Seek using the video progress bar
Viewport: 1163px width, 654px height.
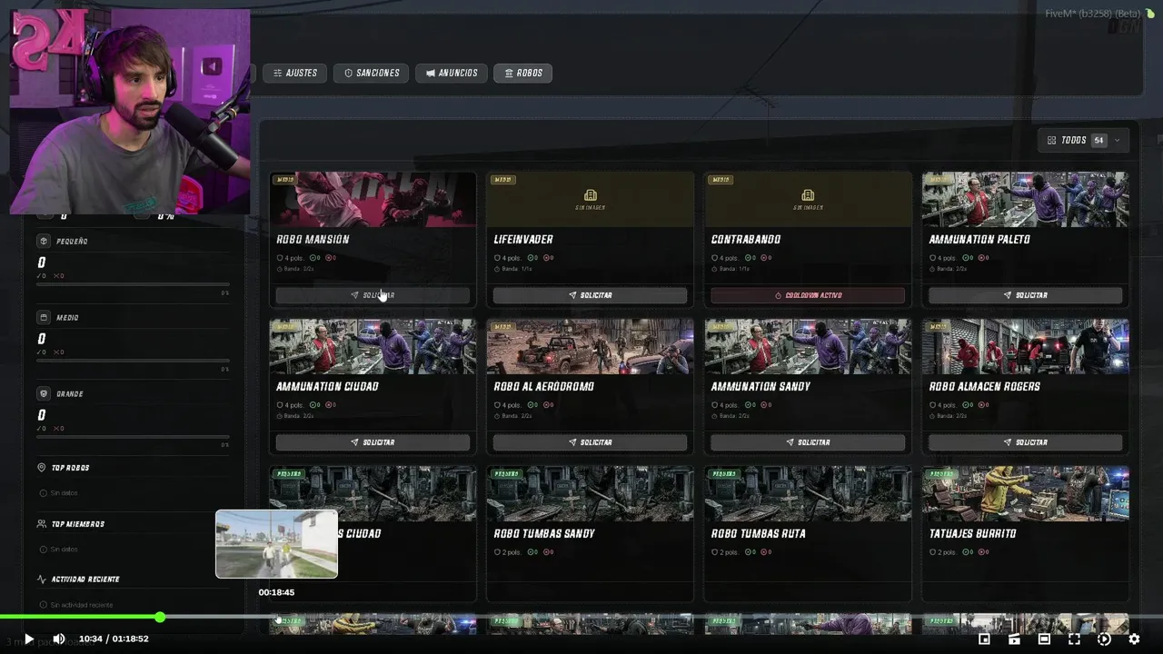coord(581,618)
